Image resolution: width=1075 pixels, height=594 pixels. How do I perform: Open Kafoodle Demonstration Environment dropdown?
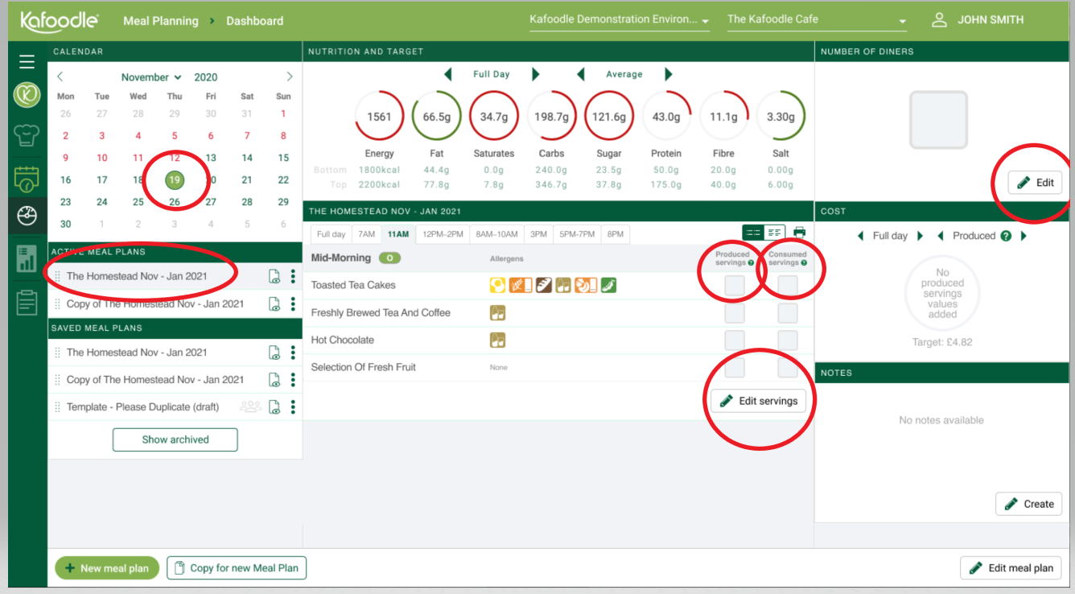[619, 20]
